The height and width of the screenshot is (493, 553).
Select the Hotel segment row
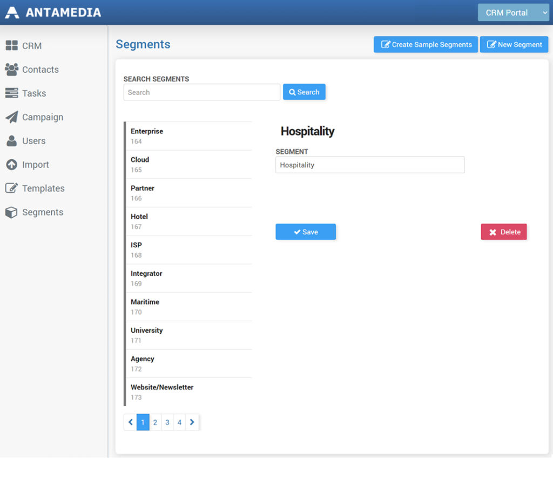(x=189, y=221)
